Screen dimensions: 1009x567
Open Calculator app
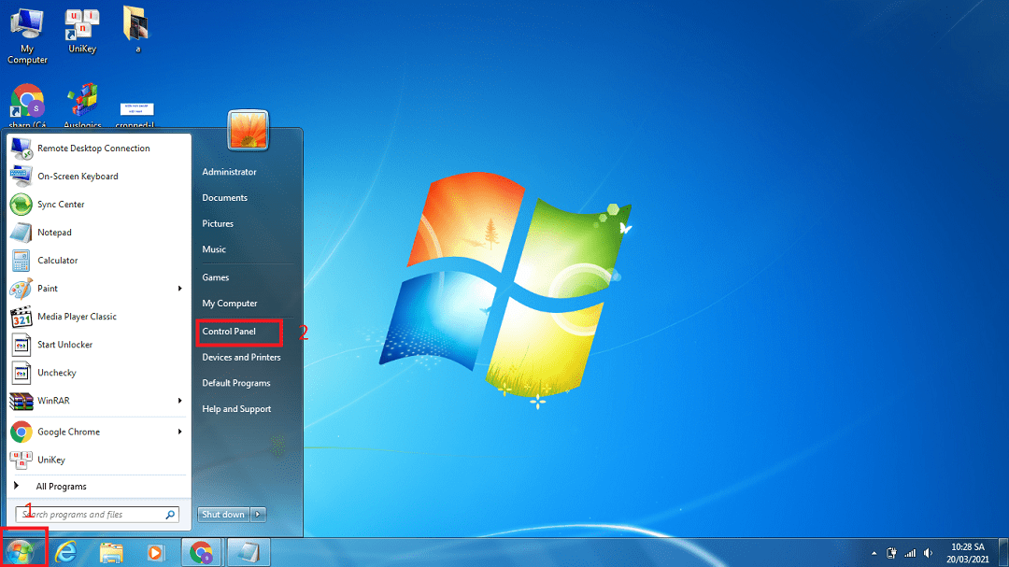[x=57, y=261]
